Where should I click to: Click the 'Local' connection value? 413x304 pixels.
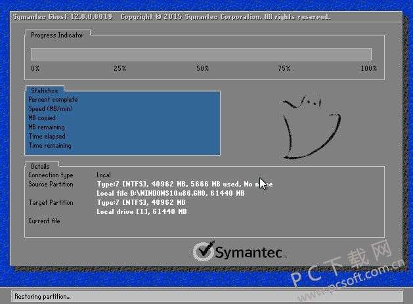pos(104,175)
